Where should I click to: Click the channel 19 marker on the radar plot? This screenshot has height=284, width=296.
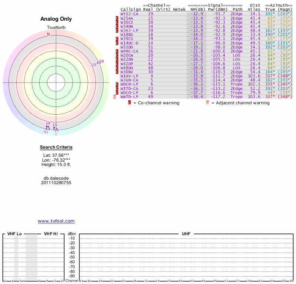pyautogui.click(x=48, y=124)
